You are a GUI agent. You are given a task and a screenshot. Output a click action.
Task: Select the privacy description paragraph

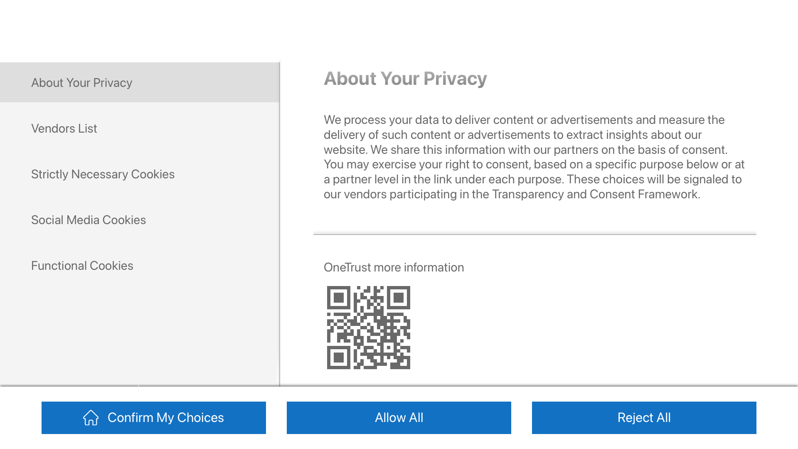pyautogui.click(x=534, y=157)
